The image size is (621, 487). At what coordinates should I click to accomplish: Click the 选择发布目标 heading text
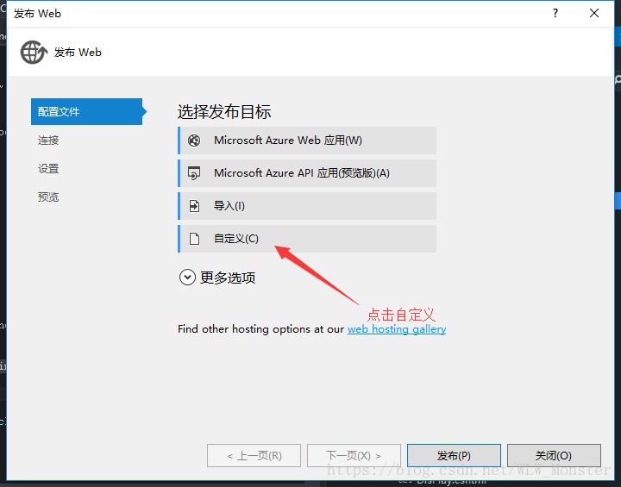(x=224, y=112)
